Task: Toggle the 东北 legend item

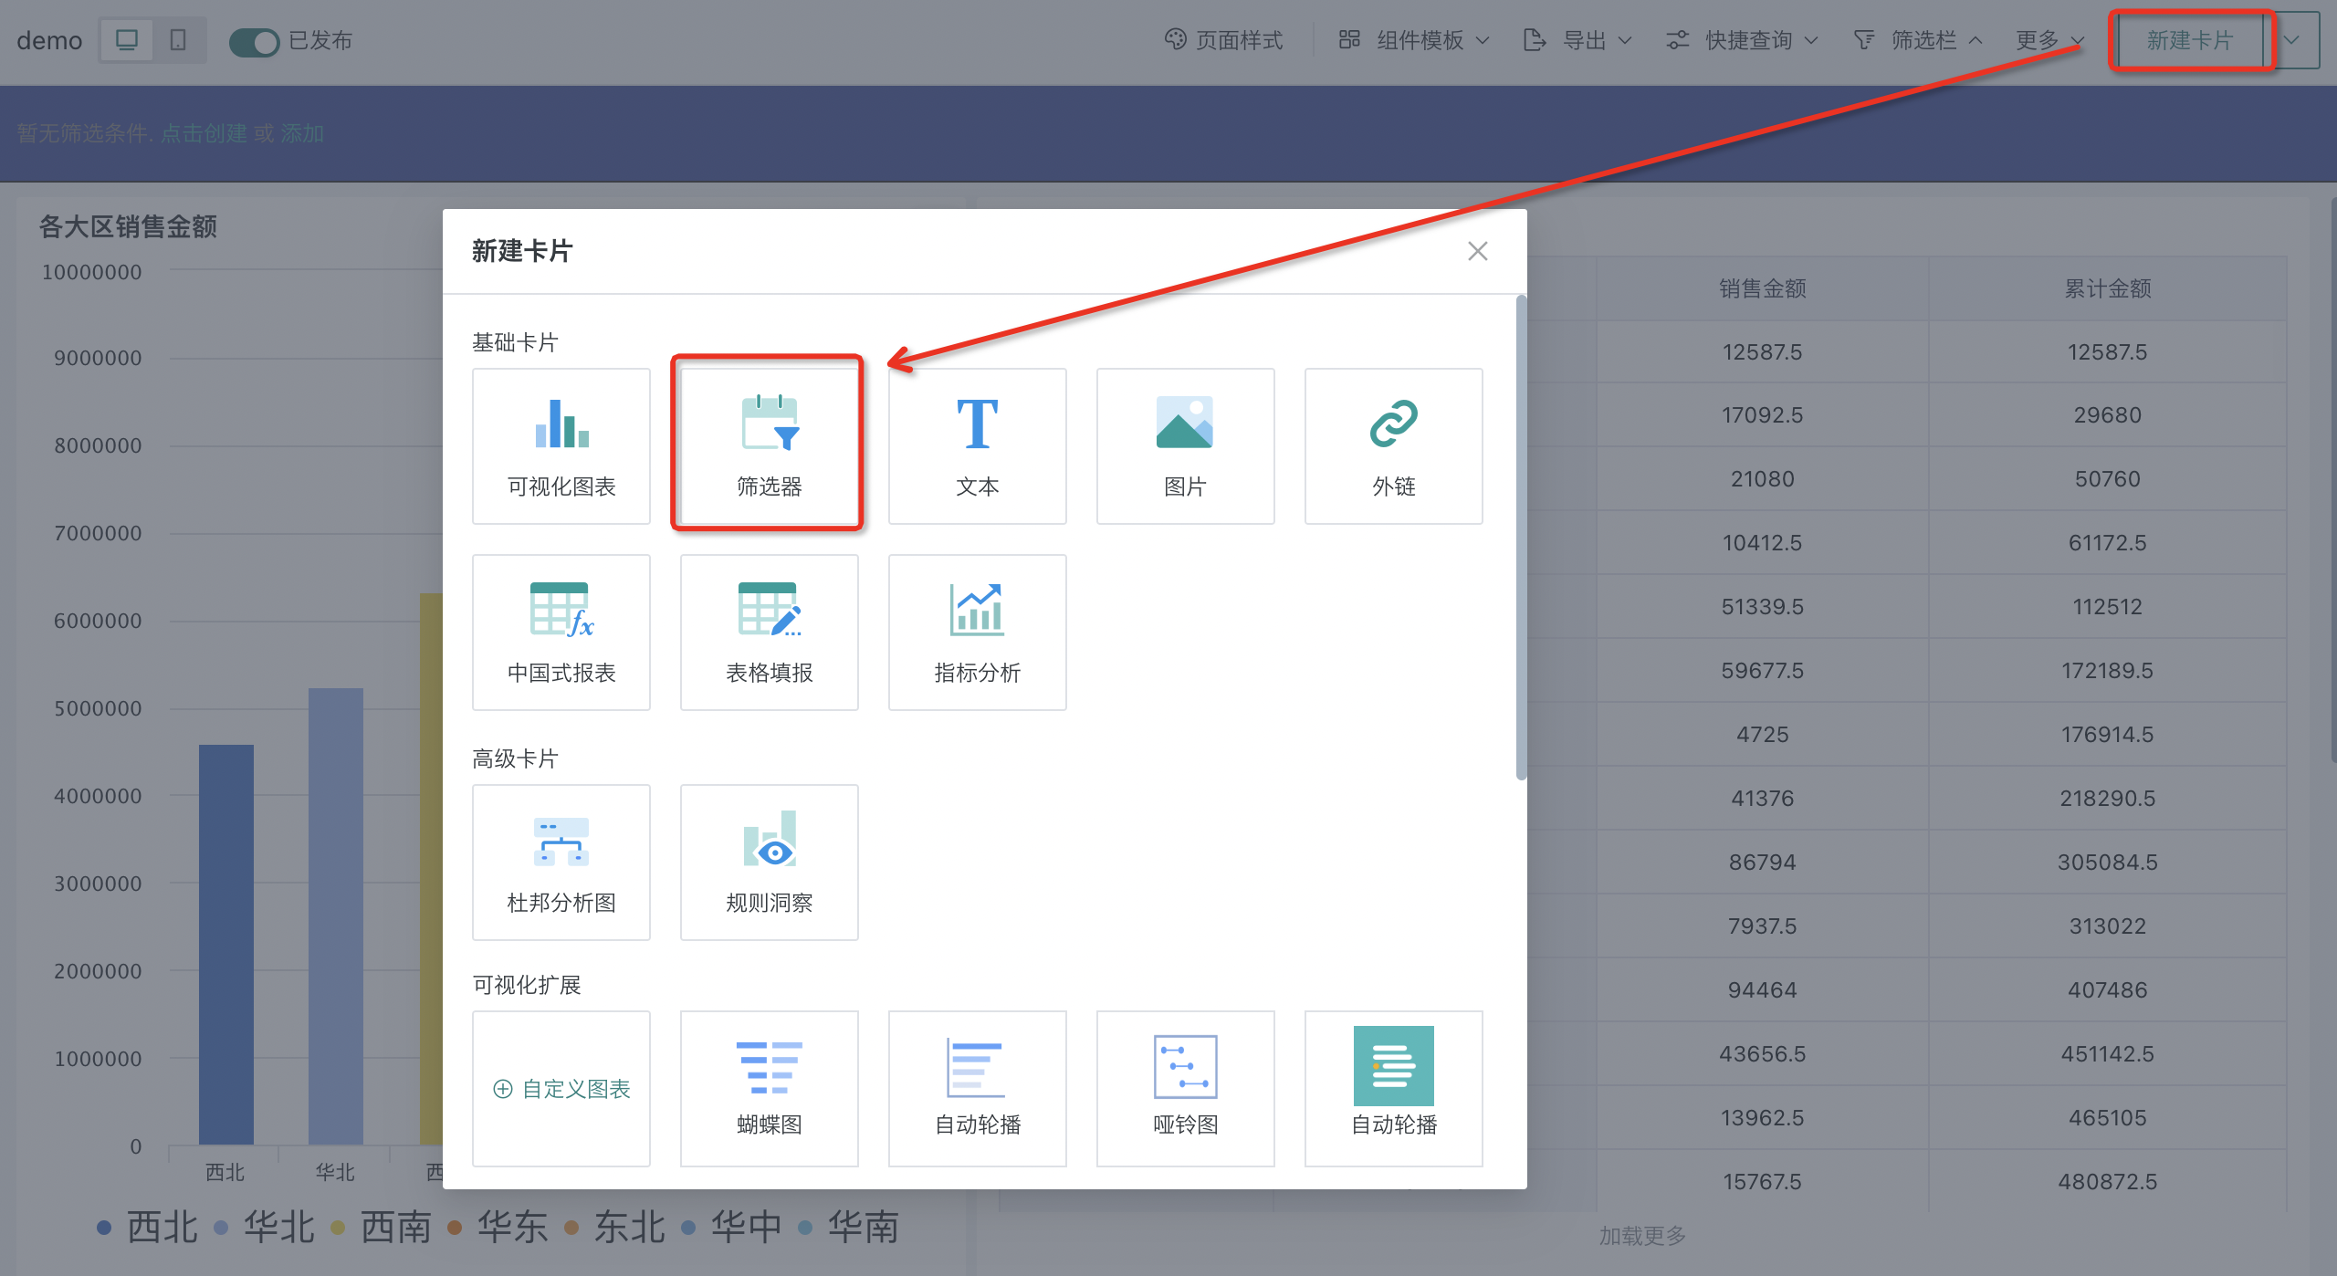Action: coord(614,1227)
